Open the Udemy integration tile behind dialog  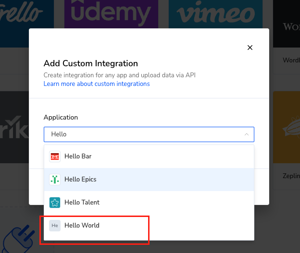(111, 14)
